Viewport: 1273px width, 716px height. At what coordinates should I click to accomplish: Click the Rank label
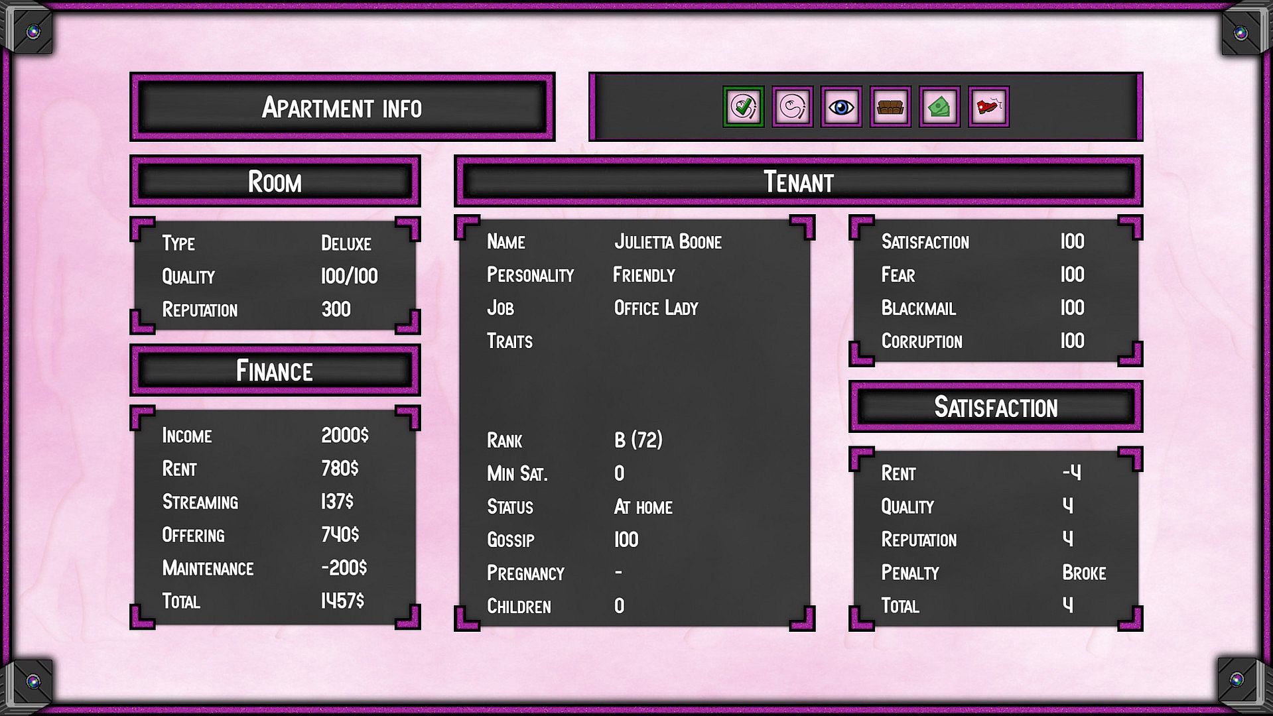coord(505,440)
